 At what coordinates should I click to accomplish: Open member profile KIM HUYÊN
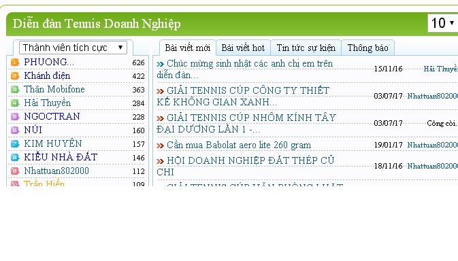coord(53,143)
